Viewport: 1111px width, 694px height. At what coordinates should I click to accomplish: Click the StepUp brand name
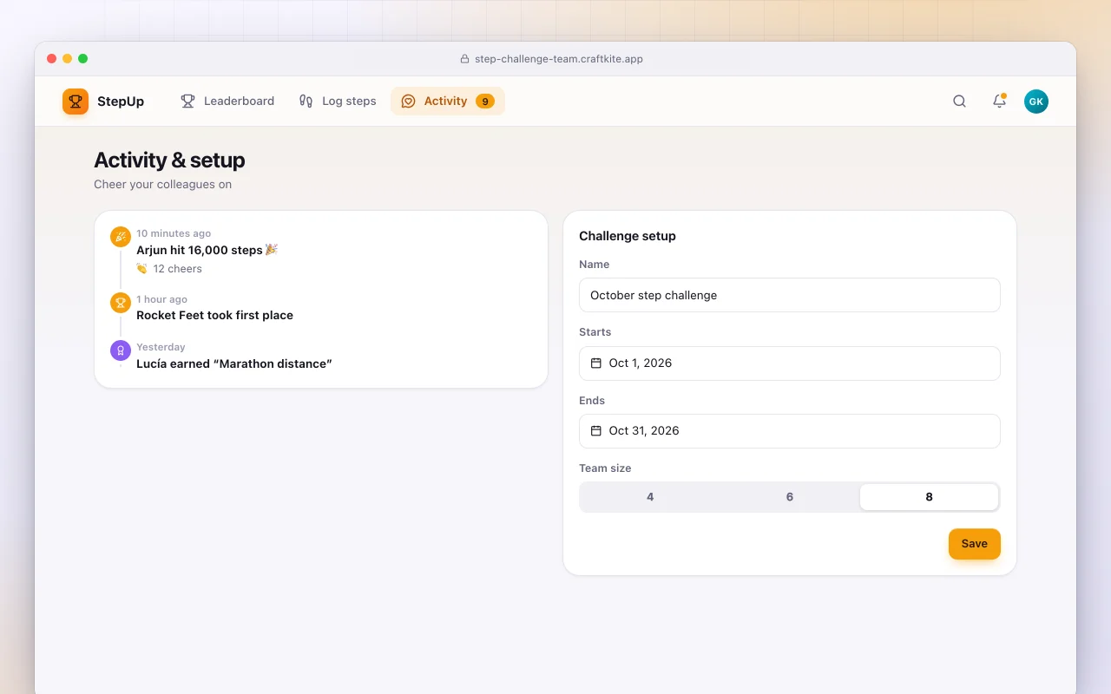[121, 101]
